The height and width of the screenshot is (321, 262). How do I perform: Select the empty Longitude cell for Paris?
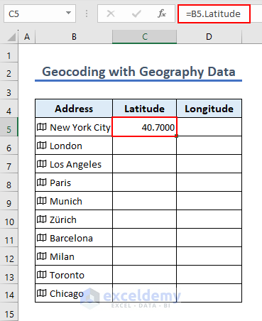coord(209,183)
